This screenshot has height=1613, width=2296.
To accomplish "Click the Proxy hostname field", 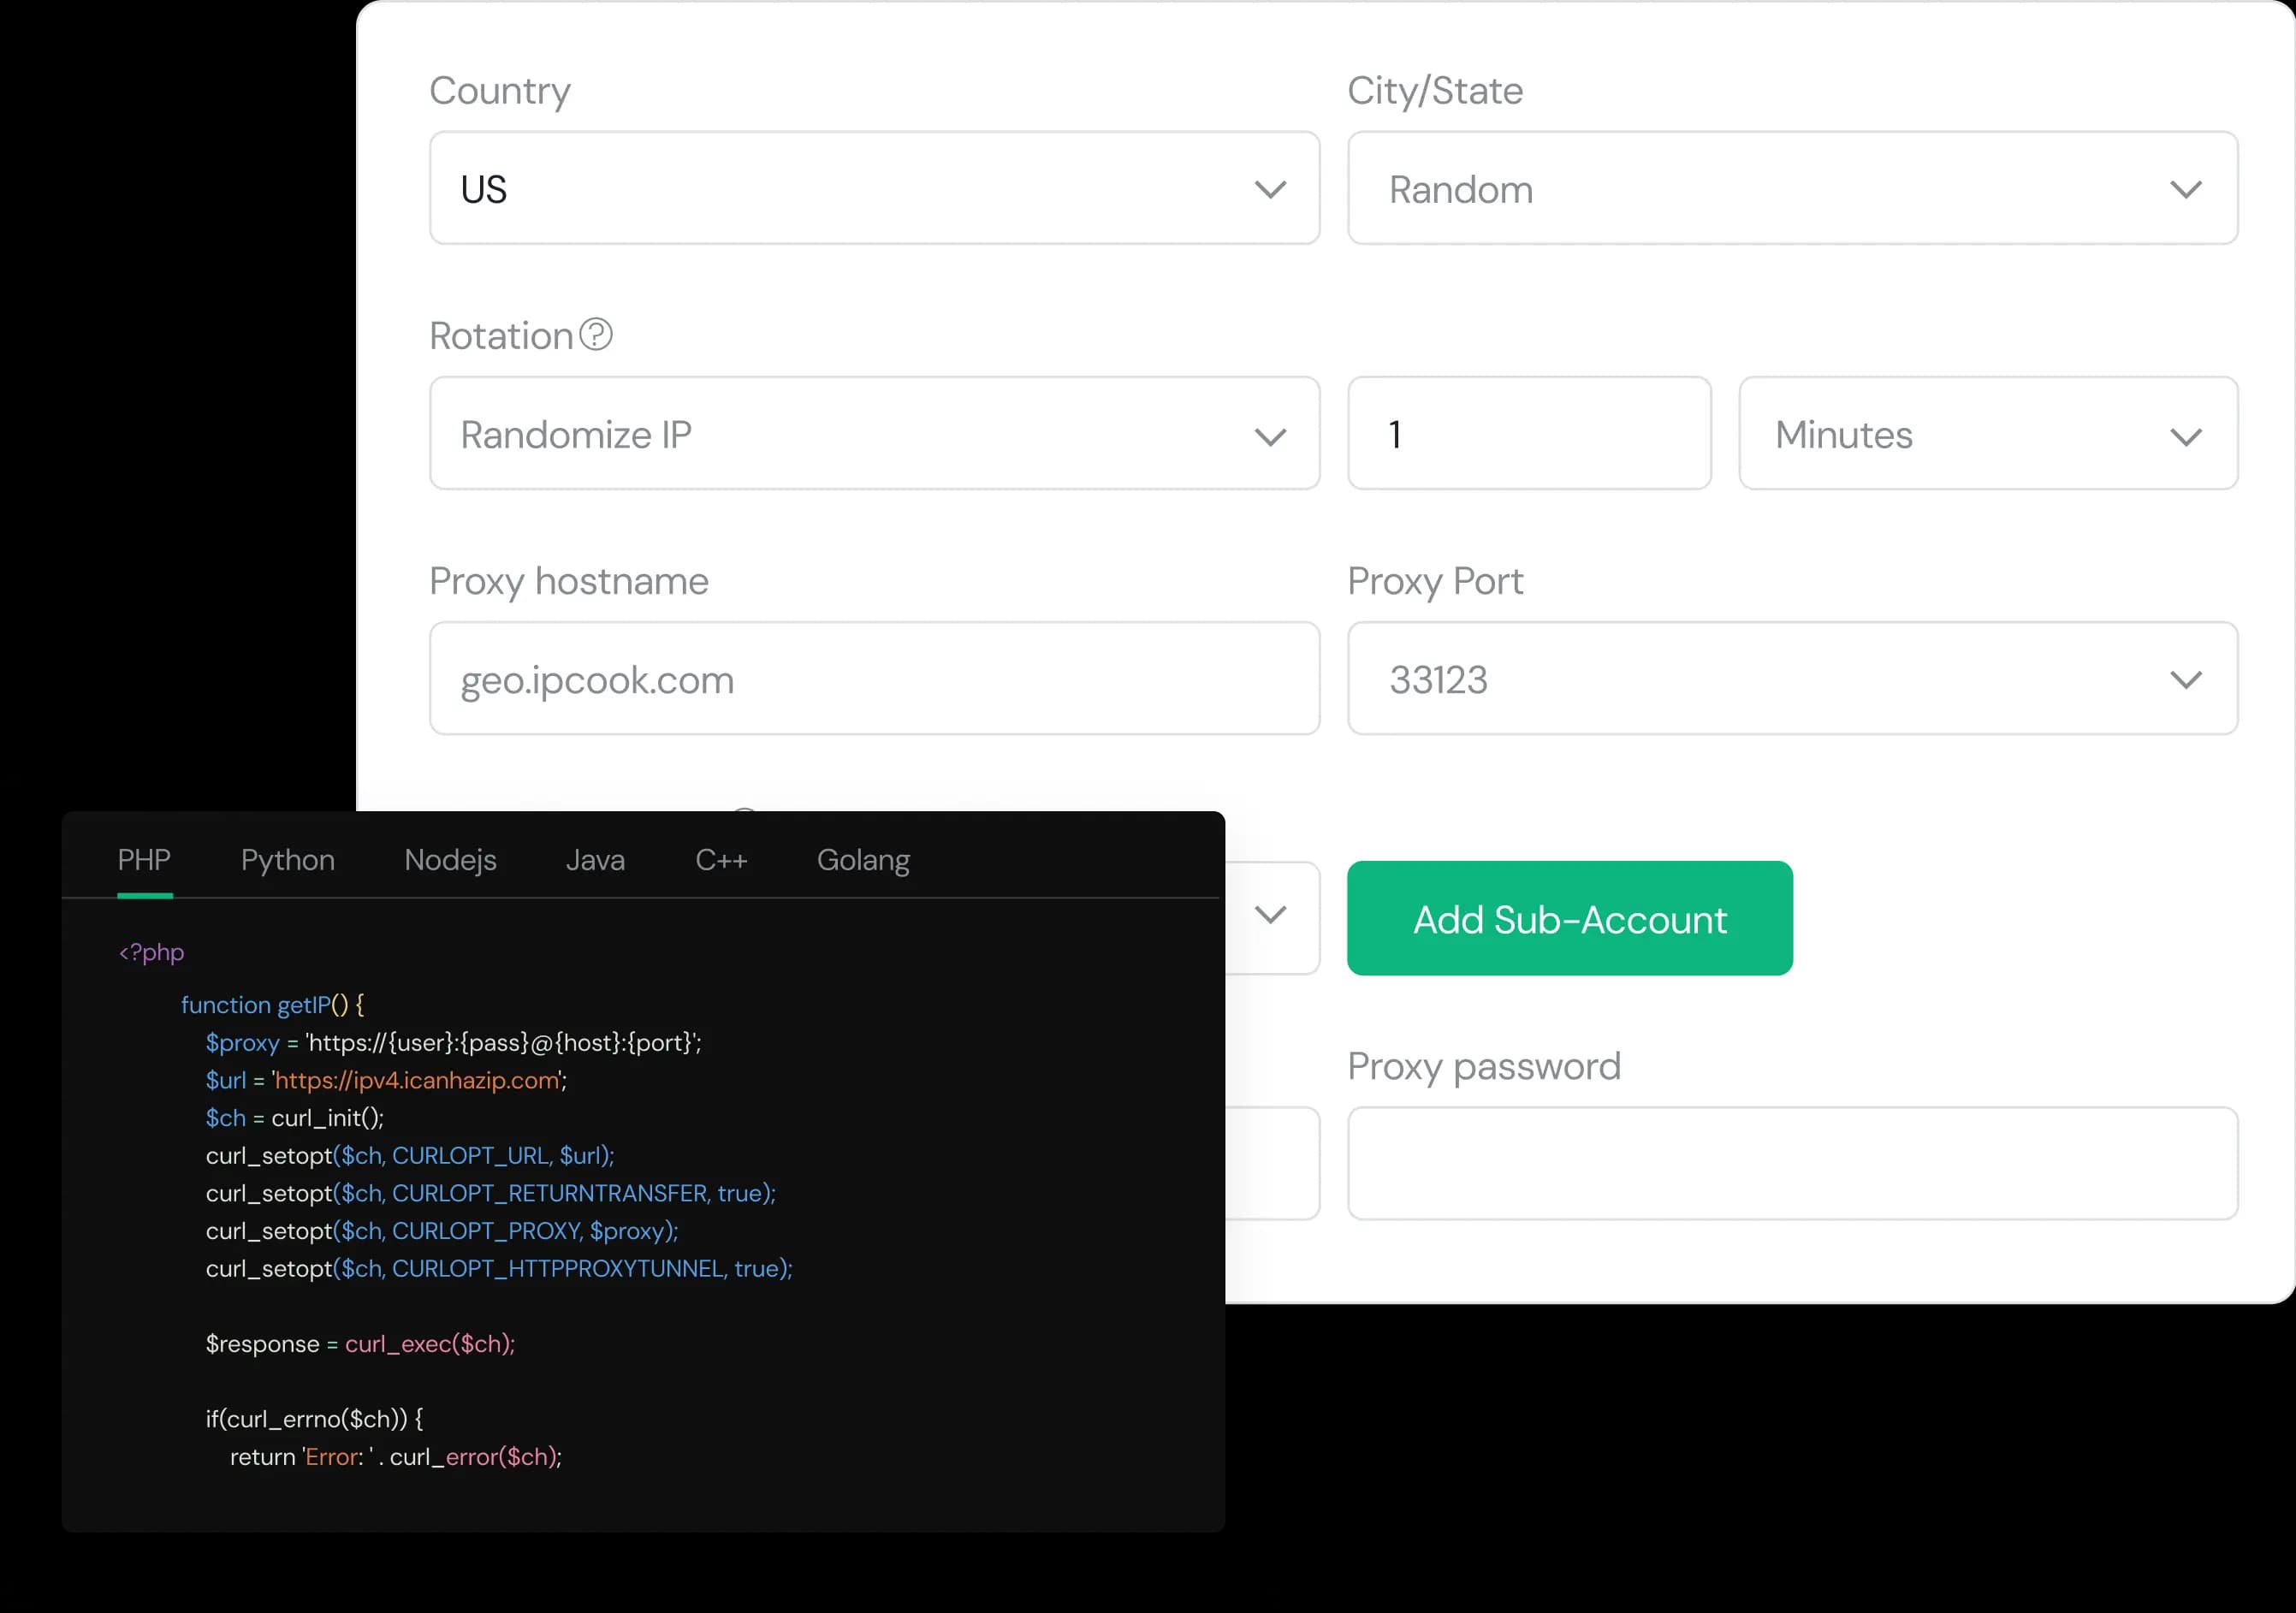I will [873, 679].
